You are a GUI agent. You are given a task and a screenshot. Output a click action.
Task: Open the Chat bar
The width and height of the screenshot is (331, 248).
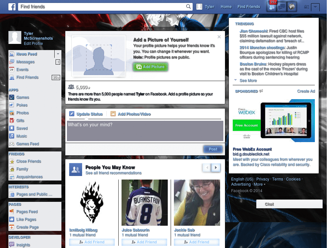[289, 204]
